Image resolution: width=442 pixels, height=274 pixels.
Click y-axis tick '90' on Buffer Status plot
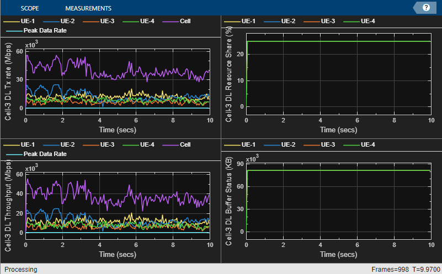tap(240, 164)
